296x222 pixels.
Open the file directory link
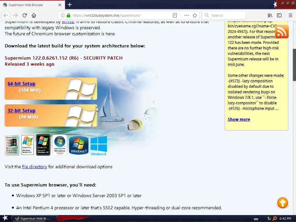coord(34,167)
